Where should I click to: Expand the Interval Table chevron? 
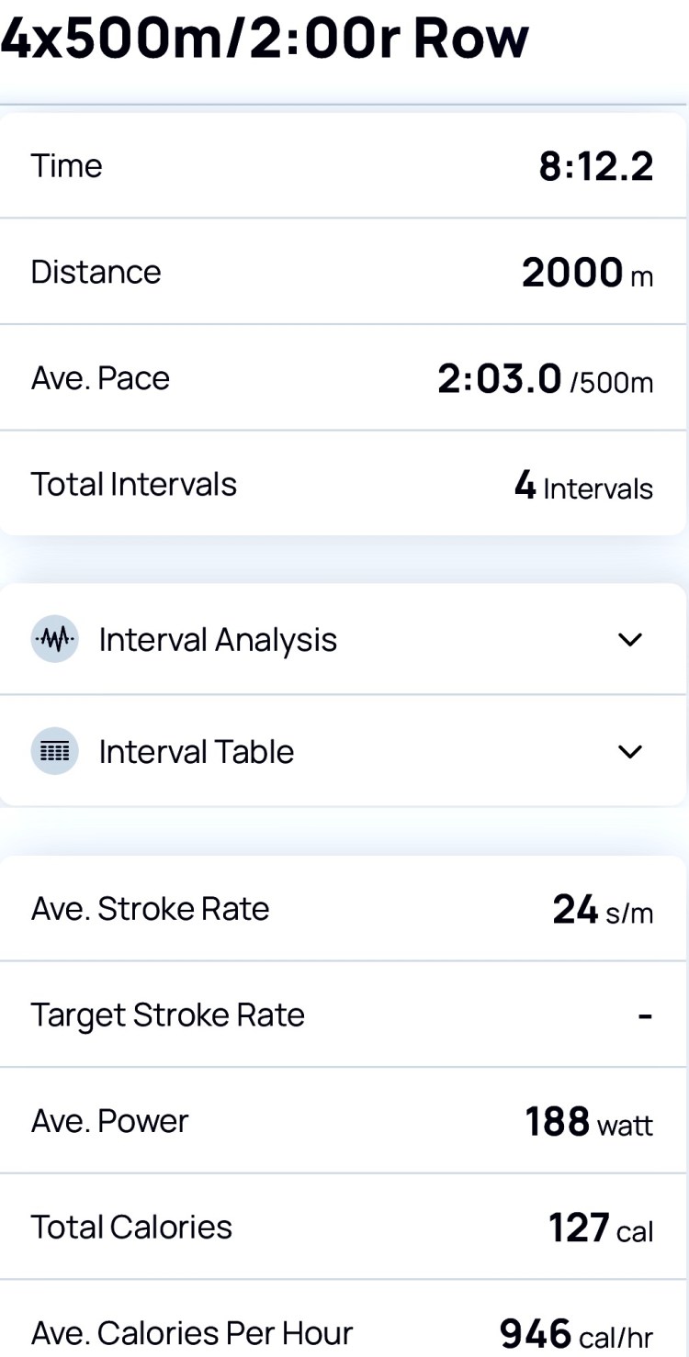coord(630,751)
